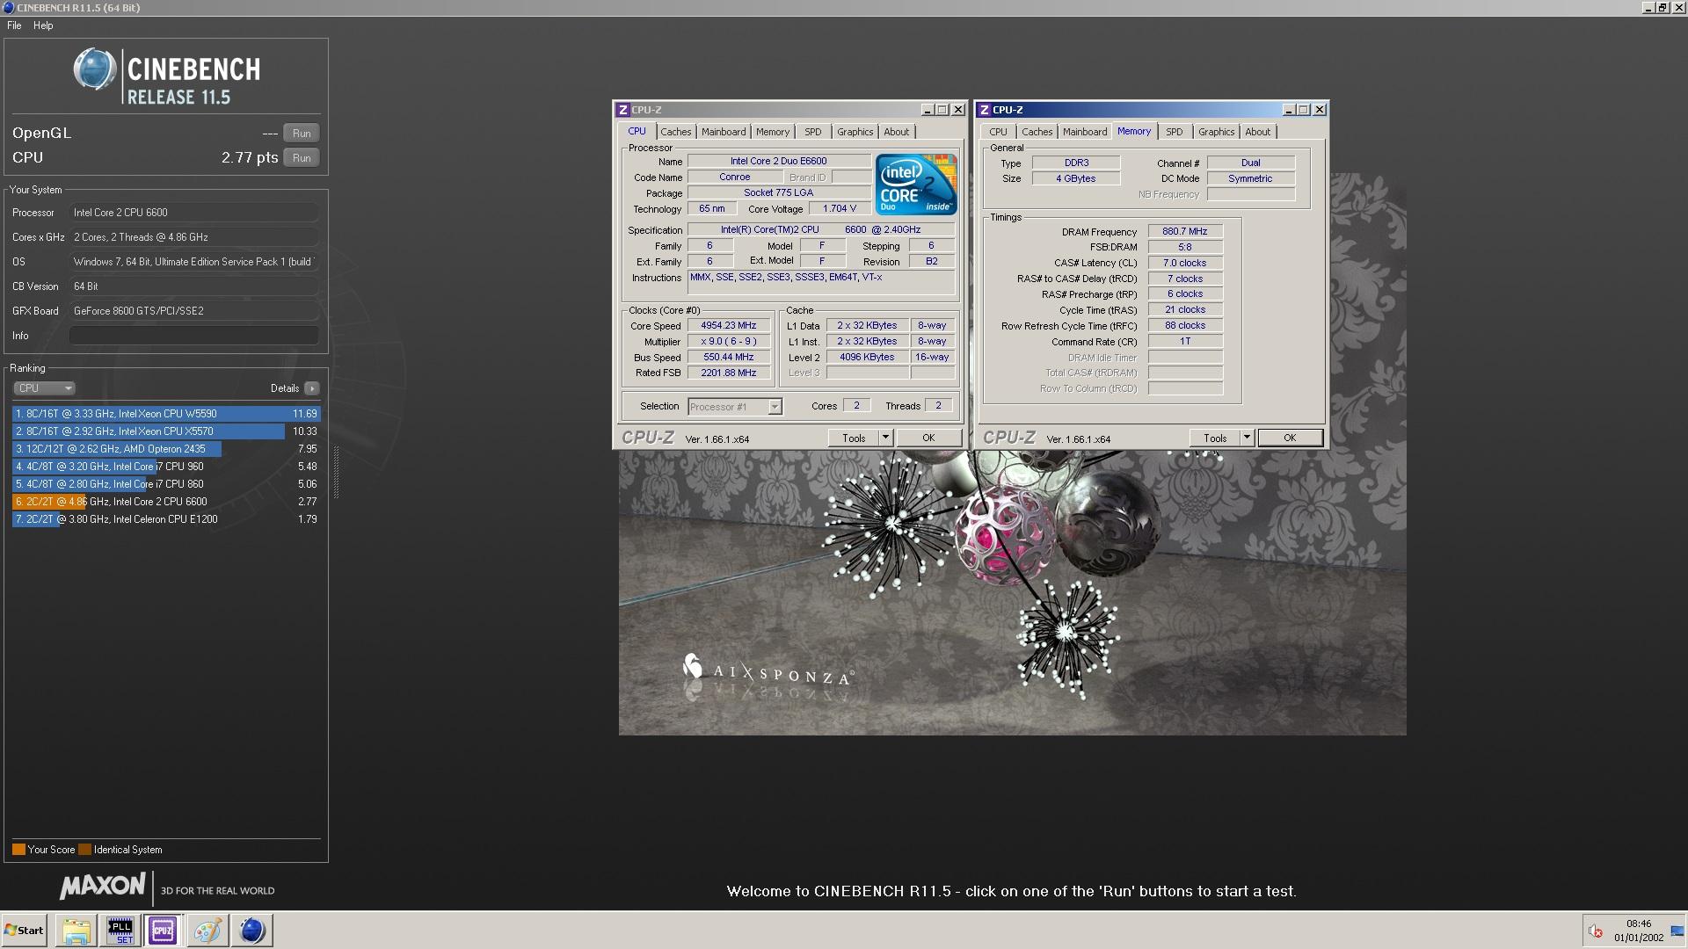1688x949 pixels.
Task: Click the Core Speed value 4954.23 MHz
Action: click(728, 326)
